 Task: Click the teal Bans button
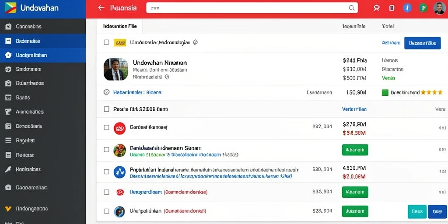pyautogui.click(x=417, y=212)
